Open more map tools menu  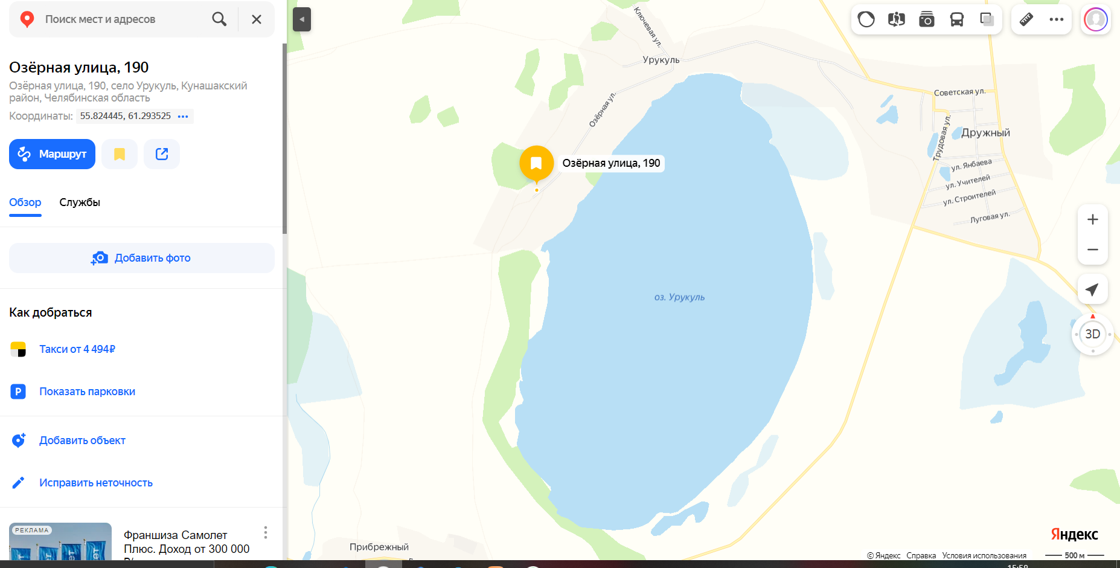[x=1057, y=19]
